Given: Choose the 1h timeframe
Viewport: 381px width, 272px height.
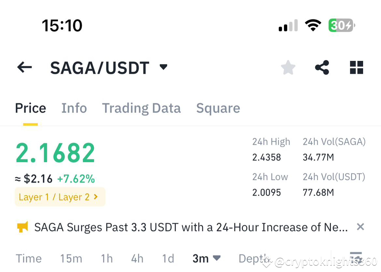Looking at the screenshot, I should click(106, 259).
